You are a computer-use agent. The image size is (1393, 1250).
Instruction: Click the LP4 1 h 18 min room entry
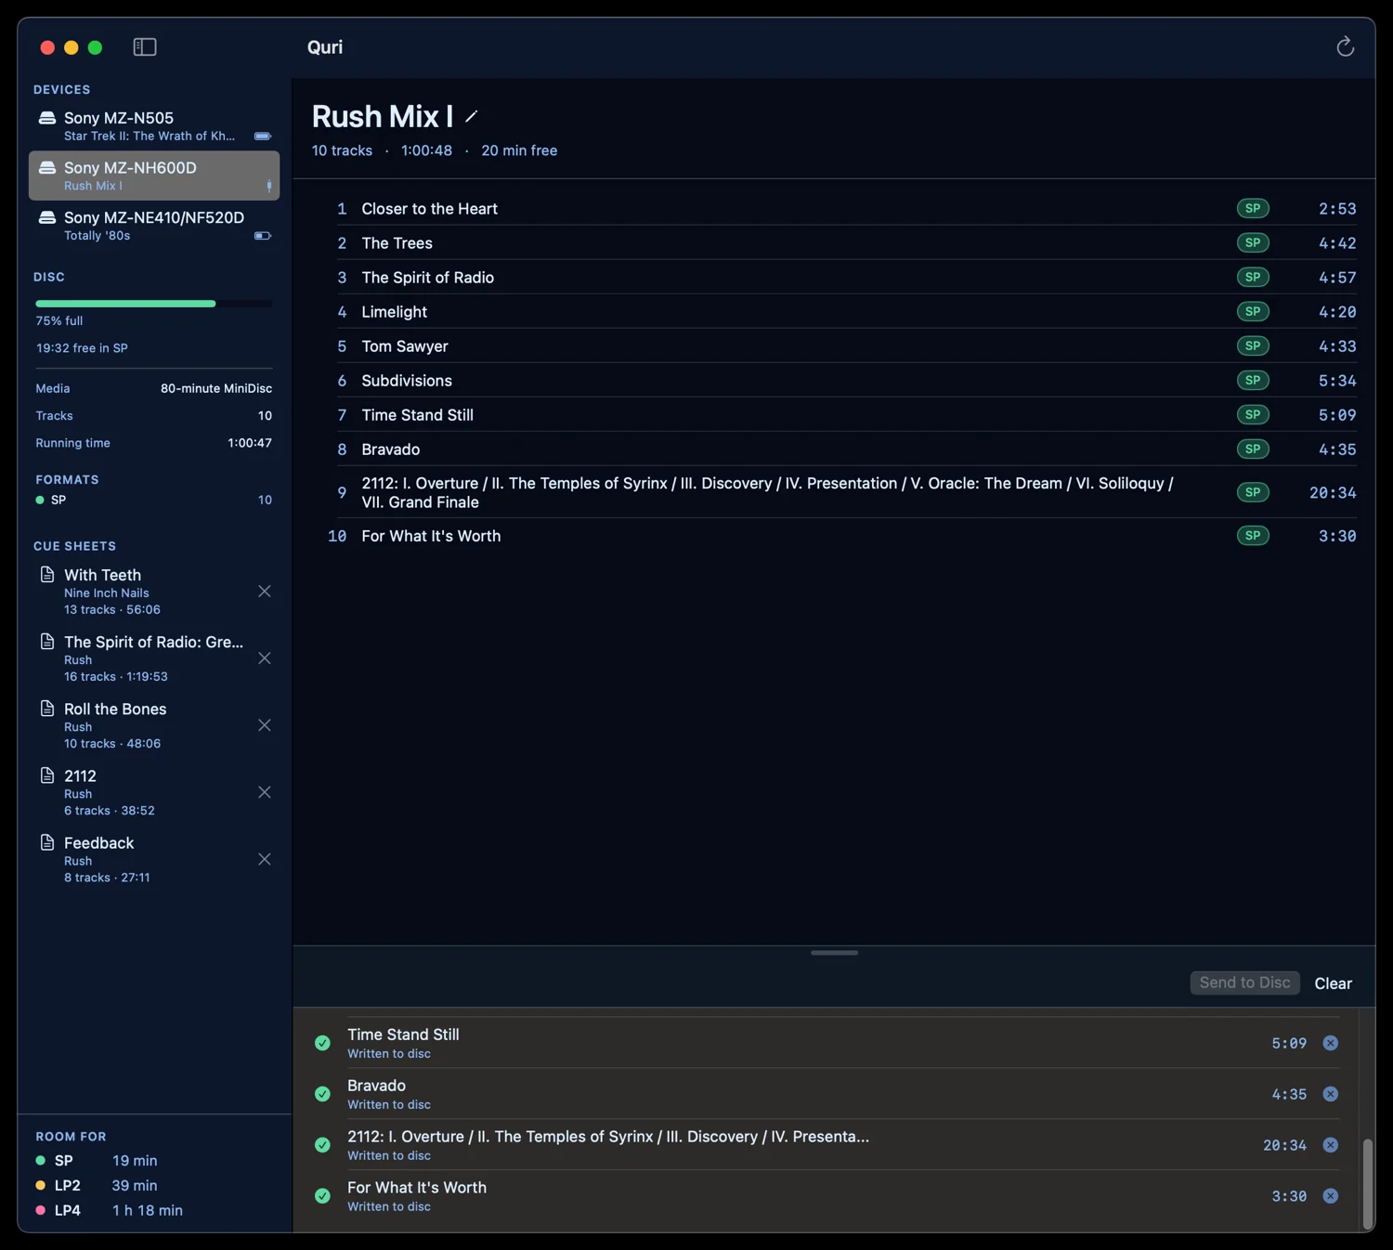coord(110,1211)
